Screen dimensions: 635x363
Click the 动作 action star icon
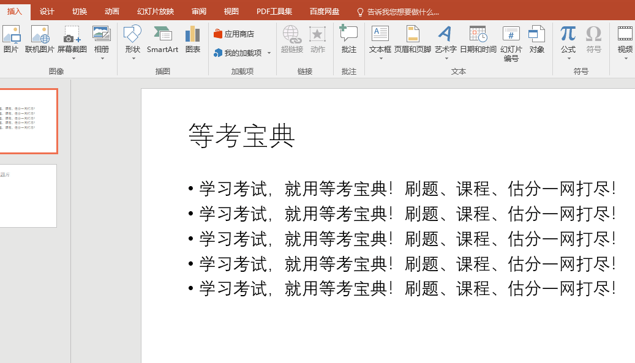tap(317, 34)
